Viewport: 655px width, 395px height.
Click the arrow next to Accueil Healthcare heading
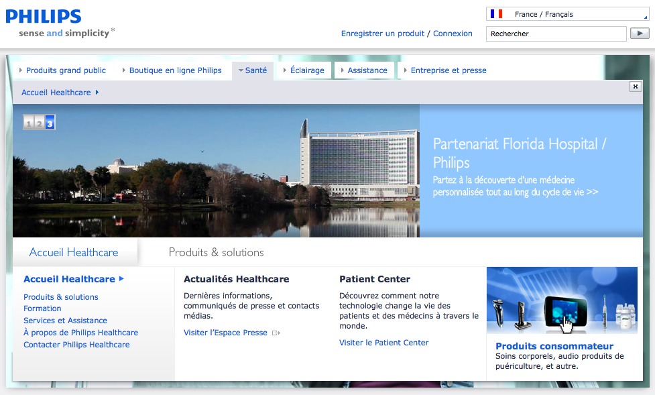pyautogui.click(x=121, y=279)
